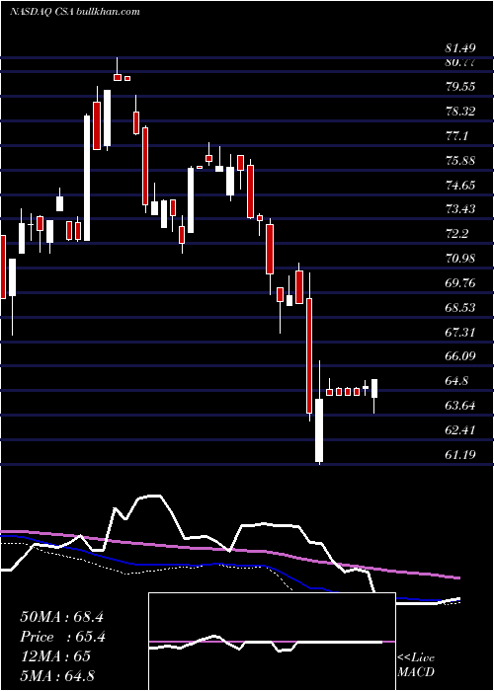The image size is (494, 691).
Task: Click the small red candle at the 80.77 peak
Action: pos(118,77)
